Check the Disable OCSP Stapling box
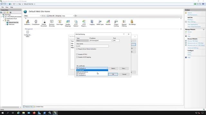This screenshot has width=206, height=115. click(77, 57)
